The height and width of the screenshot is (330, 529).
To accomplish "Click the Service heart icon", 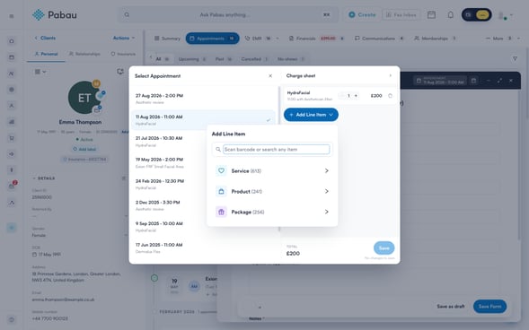I will tap(221, 170).
